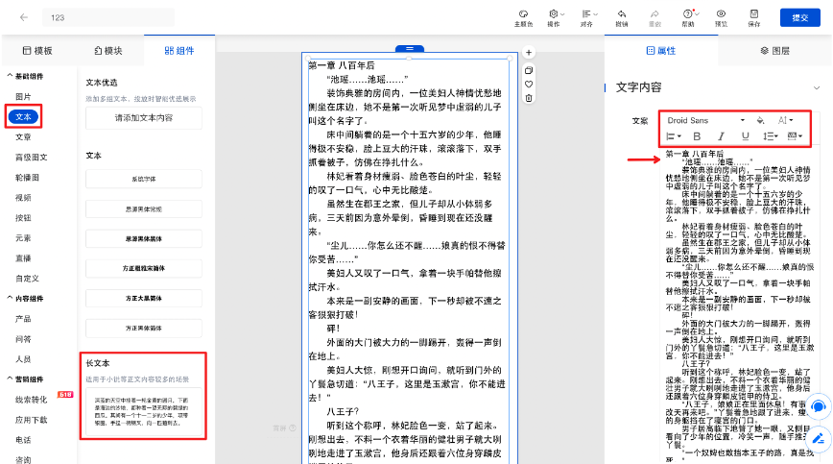Duplicate the text block with copy icon
Image resolution: width=833 pixels, height=464 pixels.
528,71
